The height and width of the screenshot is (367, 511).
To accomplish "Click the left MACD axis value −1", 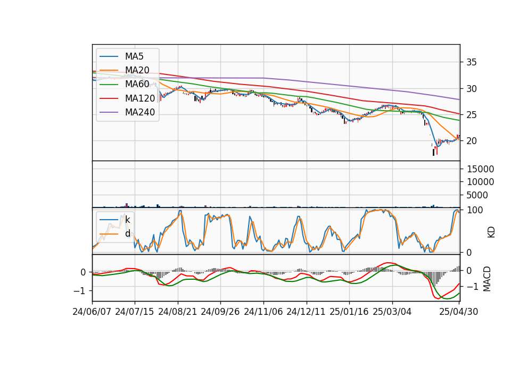I will (x=79, y=291).
